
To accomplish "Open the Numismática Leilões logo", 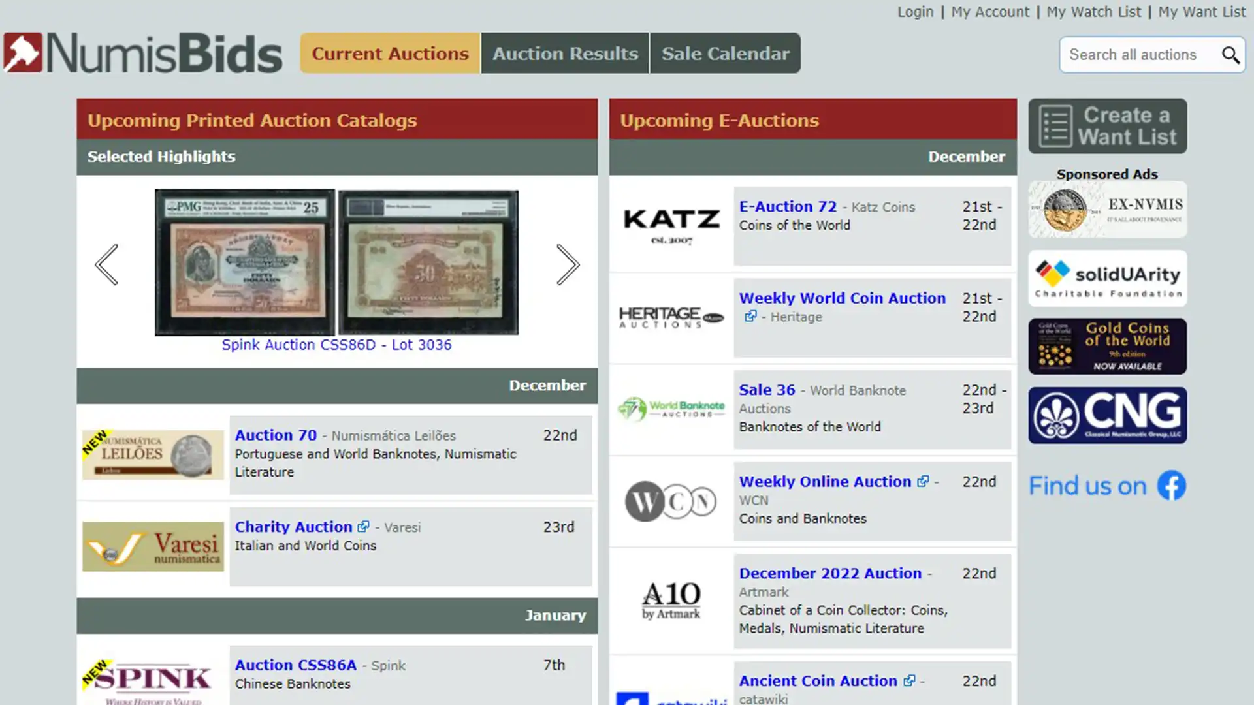I will click(x=153, y=455).
